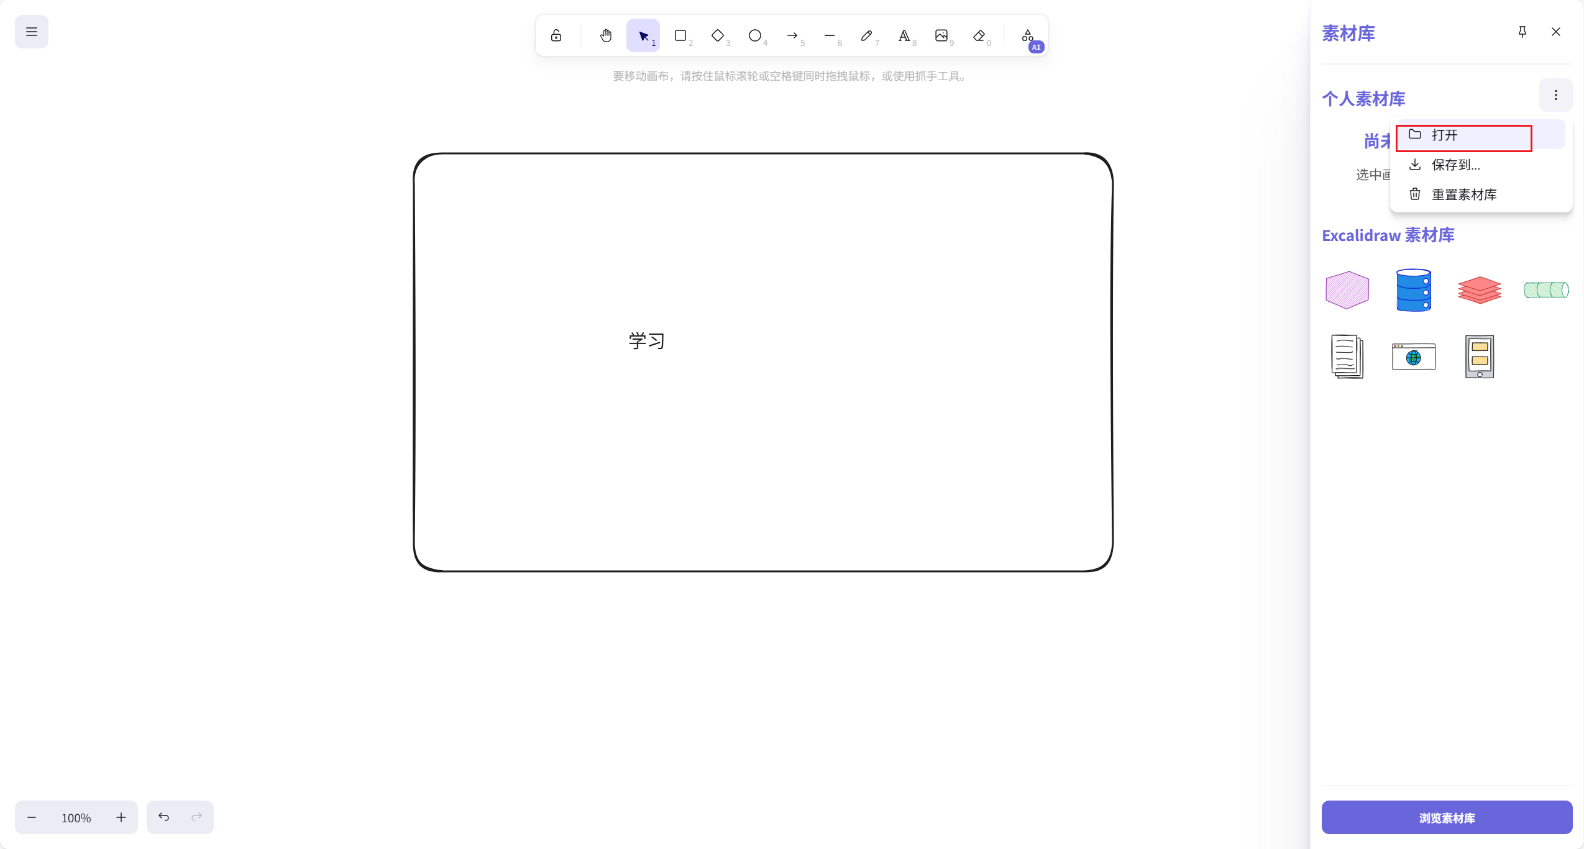Screen dimensions: 1584x849
Task: Click the Excalidraw 素材库 heading
Action: [x=1388, y=235]
